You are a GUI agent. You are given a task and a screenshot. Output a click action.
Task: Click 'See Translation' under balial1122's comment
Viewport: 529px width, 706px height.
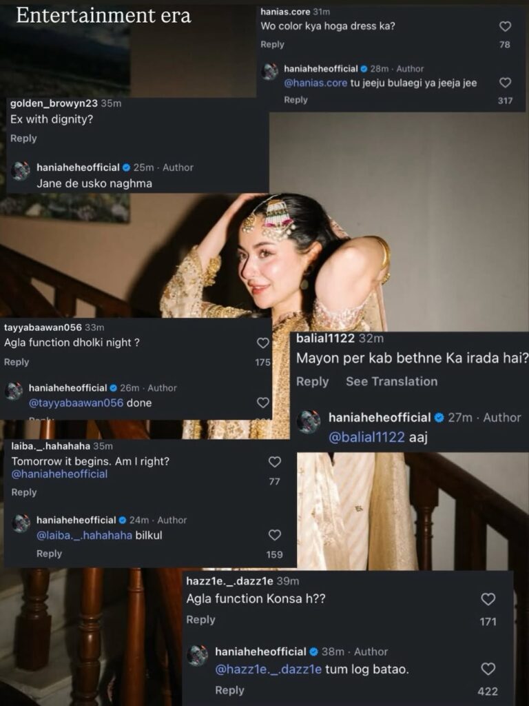point(391,381)
